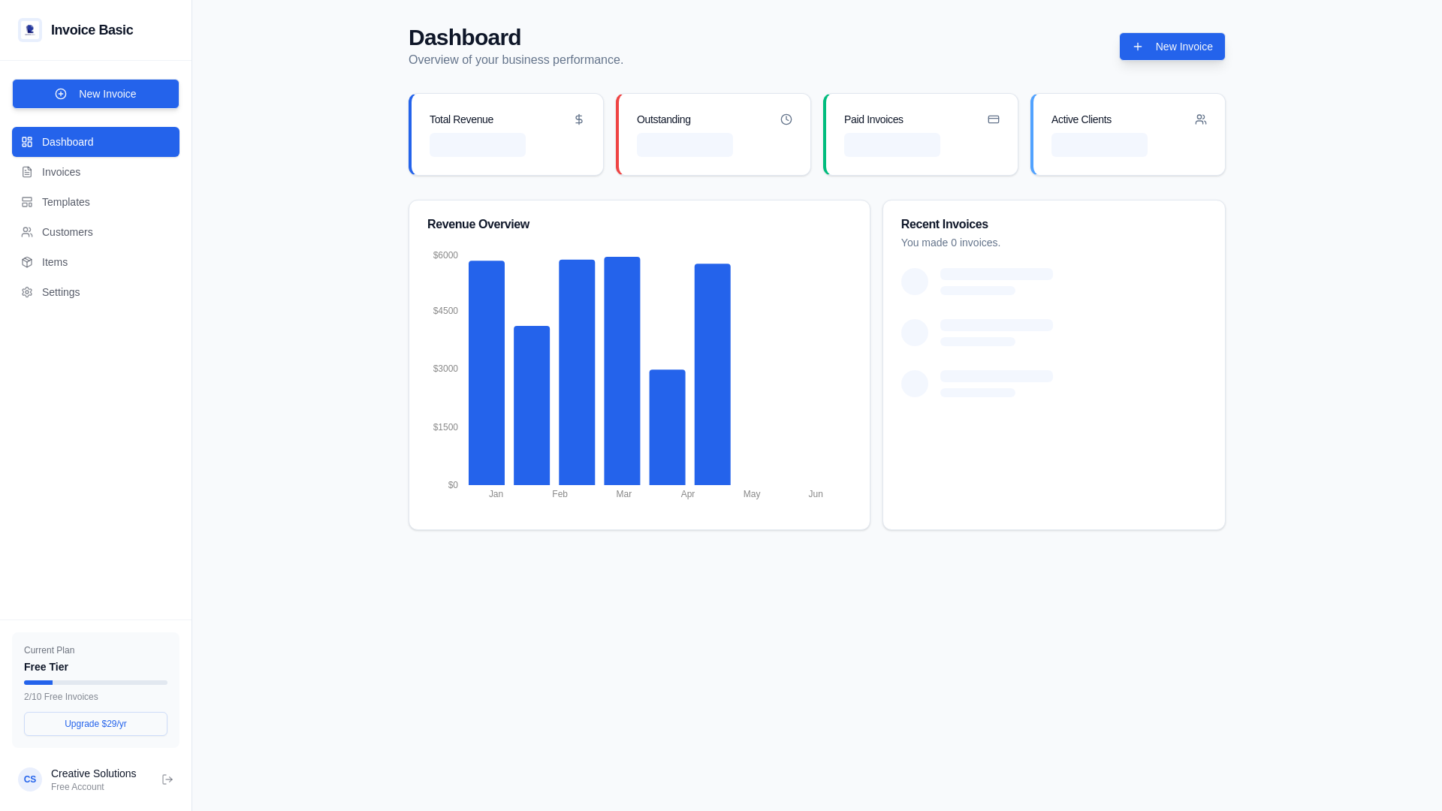This screenshot has width=1442, height=811.
Task: Open Settings from the sidebar
Action: click(60, 292)
